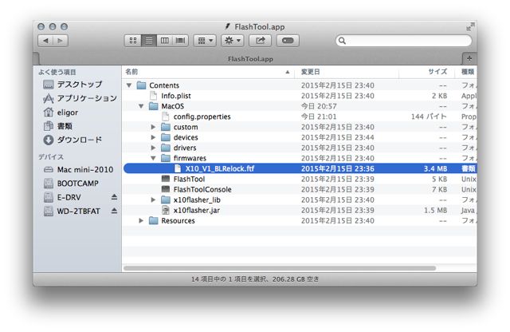
Task: Click the 144 バイト size value
Action: pos(429,117)
